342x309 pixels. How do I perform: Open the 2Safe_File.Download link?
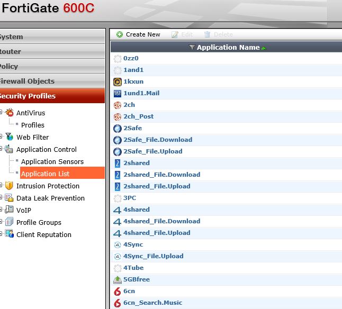pyautogui.click(x=158, y=140)
